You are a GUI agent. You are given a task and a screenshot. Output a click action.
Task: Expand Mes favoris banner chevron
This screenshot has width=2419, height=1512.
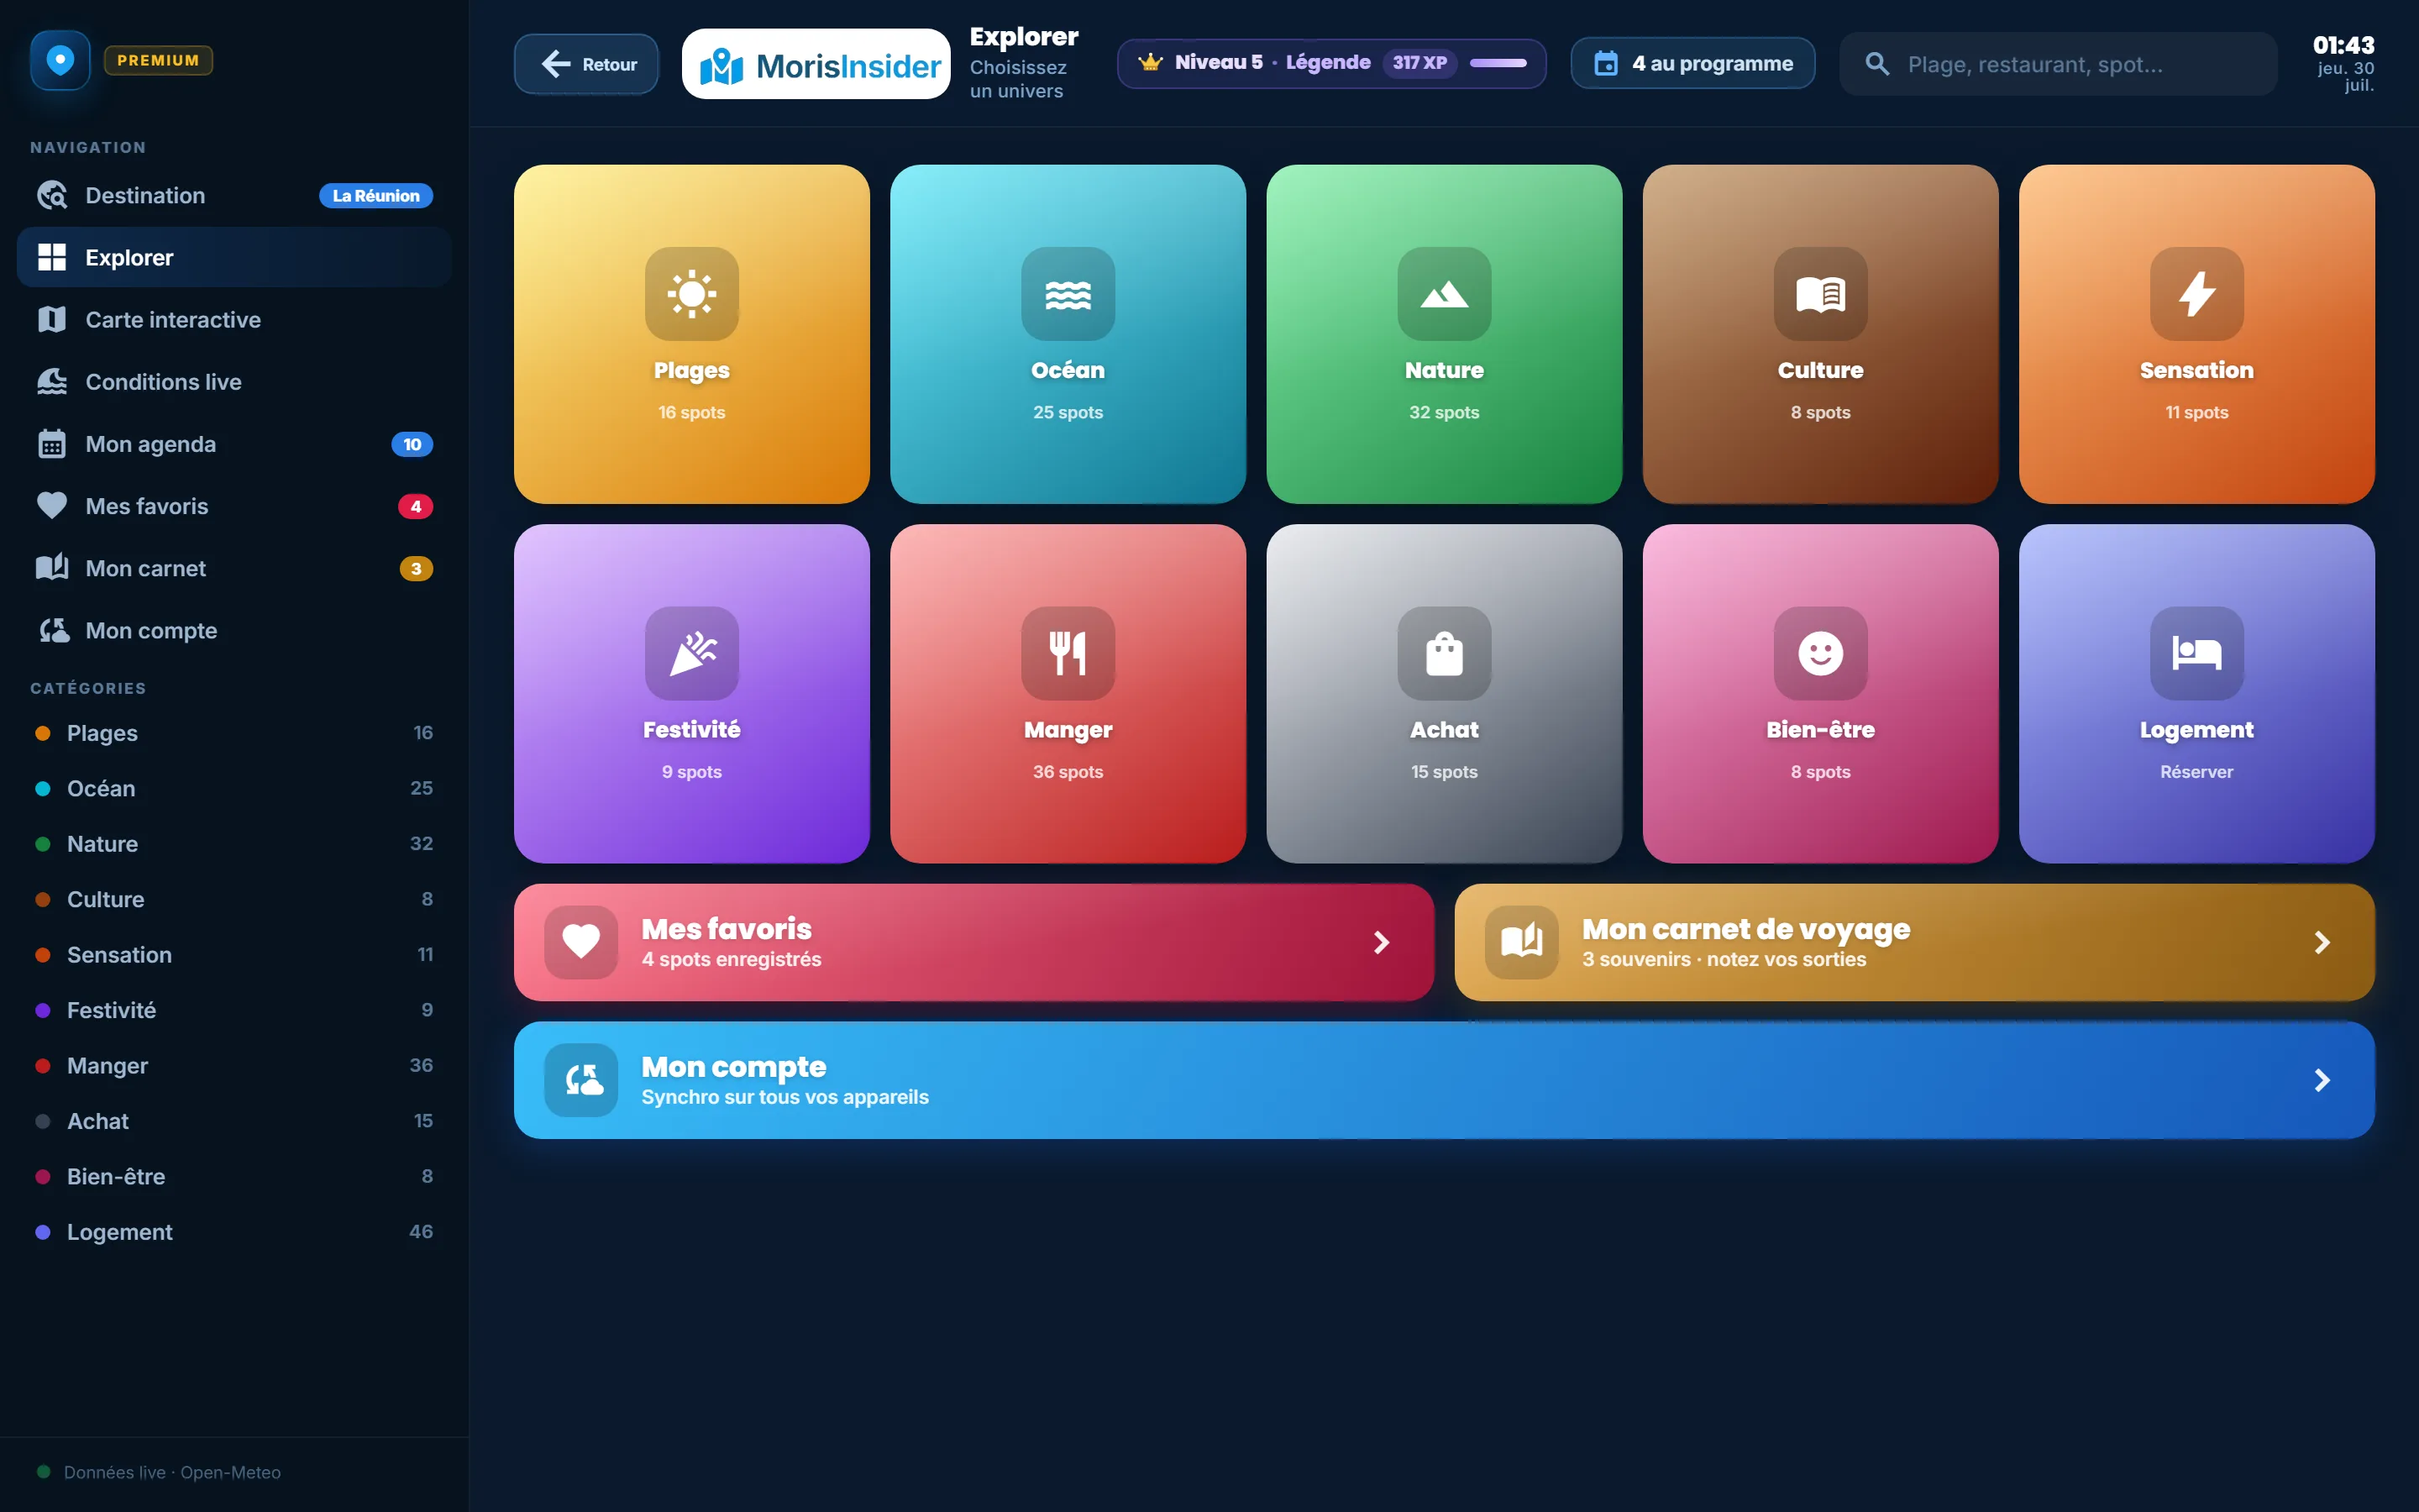(1382, 942)
